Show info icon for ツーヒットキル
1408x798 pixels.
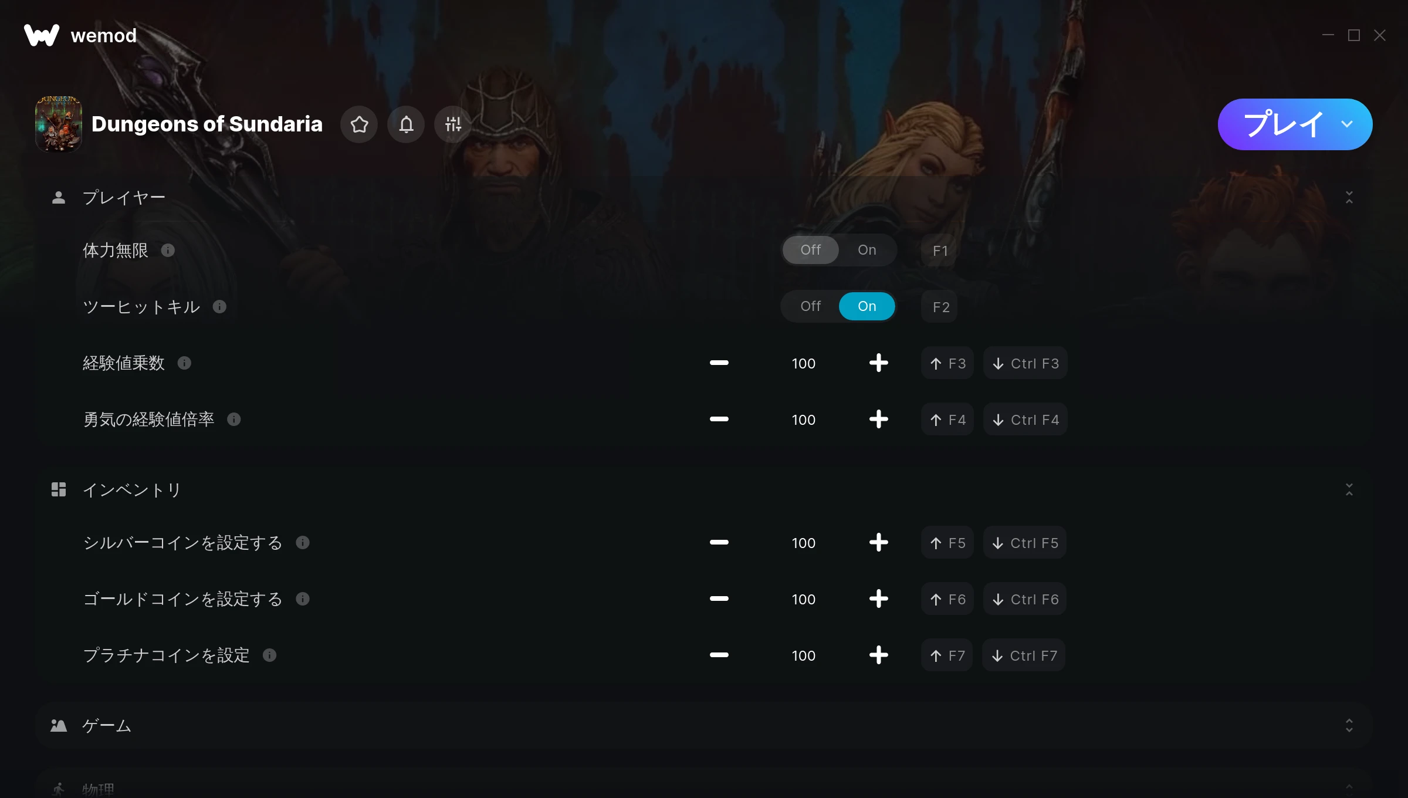click(x=219, y=307)
